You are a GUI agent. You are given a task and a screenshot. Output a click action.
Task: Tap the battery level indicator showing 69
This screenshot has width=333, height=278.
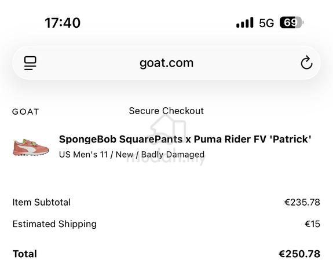pyautogui.click(x=291, y=23)
